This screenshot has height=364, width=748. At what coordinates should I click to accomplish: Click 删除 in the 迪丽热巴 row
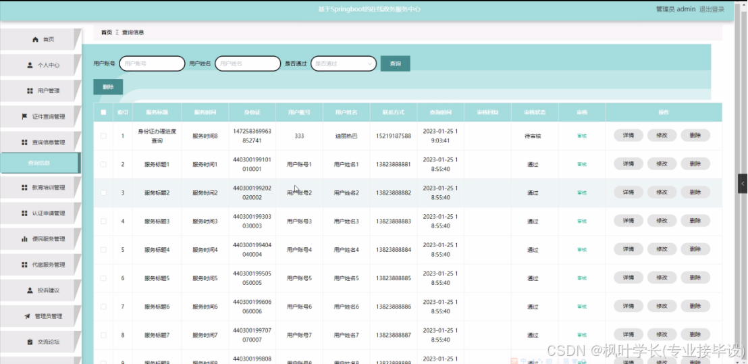point(695,136)
